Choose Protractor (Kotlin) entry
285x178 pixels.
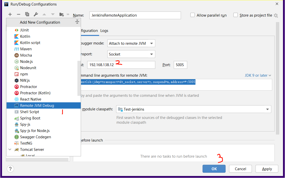(x=44, y=93)
